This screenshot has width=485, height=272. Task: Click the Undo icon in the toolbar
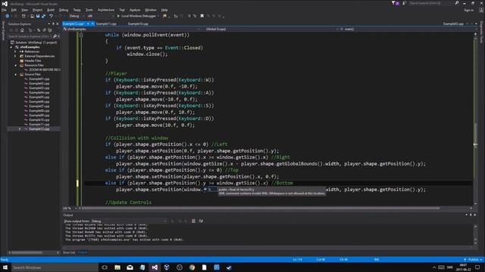(x=51, y=16)
